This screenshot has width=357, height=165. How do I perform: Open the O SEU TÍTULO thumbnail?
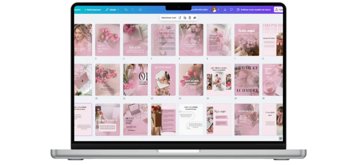pos(107,119)
